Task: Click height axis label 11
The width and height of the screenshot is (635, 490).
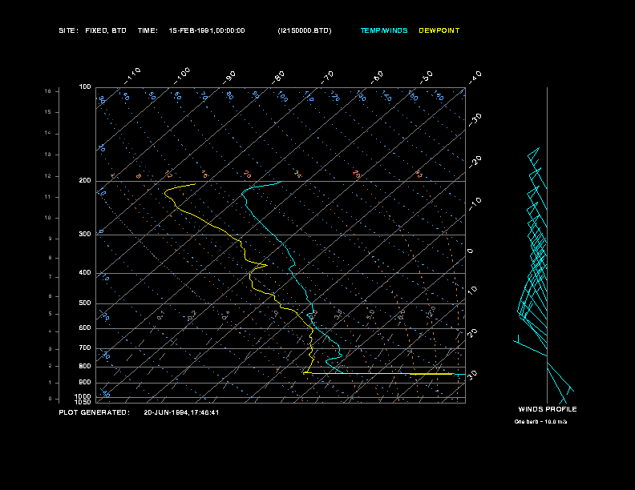Action: (x=48, y=197)
